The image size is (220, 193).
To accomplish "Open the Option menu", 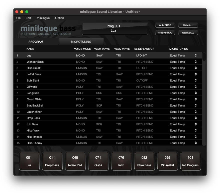I will pos(59,18).
